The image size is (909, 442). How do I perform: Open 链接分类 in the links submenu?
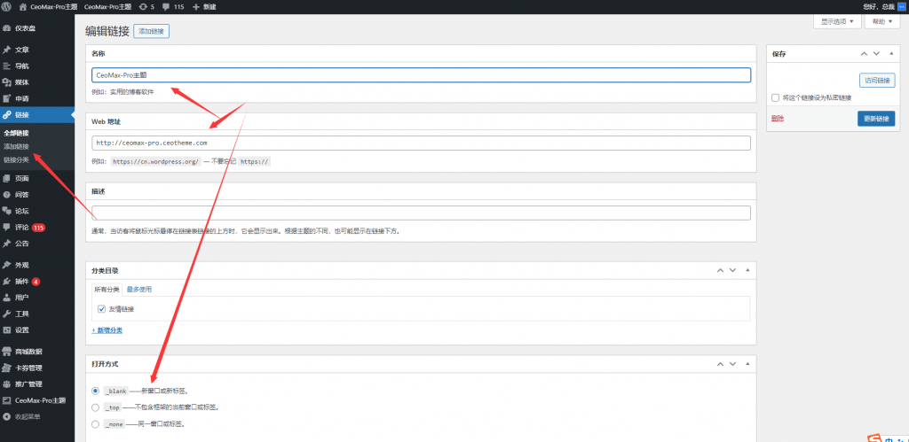coord(16,159)
